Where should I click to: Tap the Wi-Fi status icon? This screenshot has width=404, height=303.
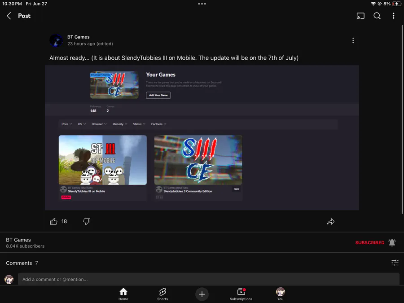[x=373, y=4]
